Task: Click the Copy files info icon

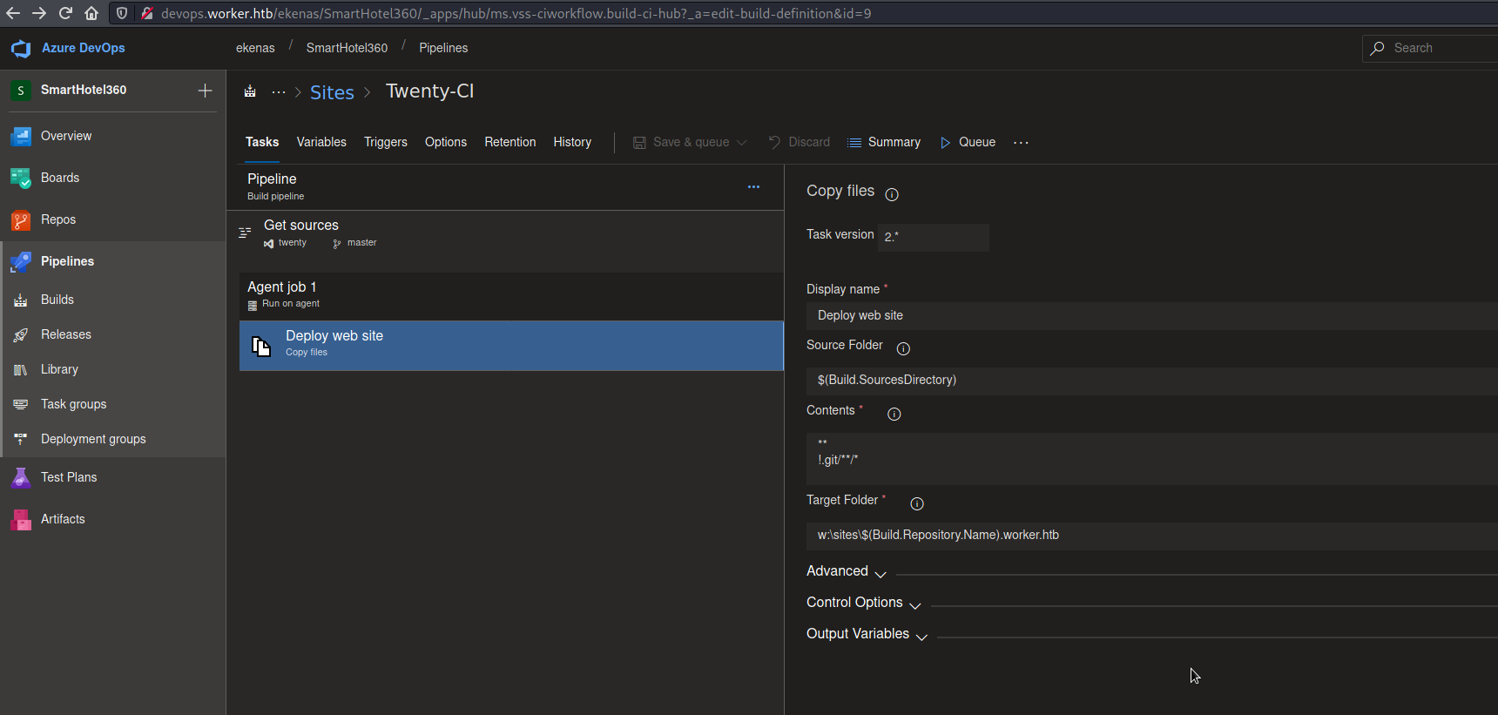Action: [891, 194]
